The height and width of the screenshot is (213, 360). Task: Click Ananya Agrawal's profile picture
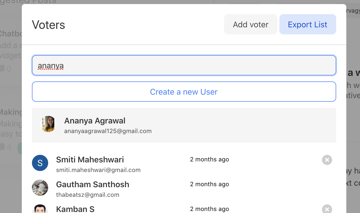(x=48, y=124)
